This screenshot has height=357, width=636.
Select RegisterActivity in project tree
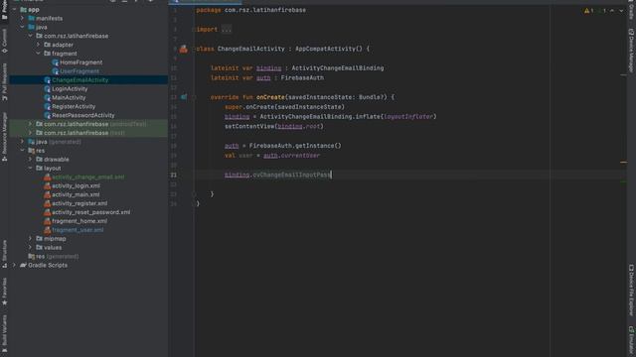74,106
